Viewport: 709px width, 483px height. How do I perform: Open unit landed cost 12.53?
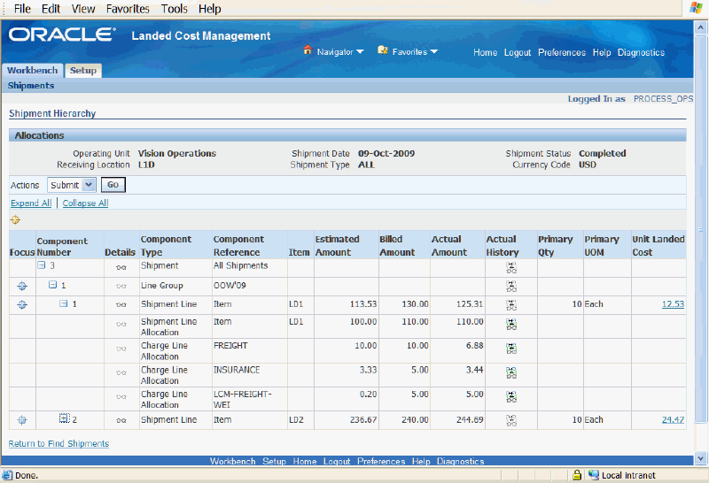click(673, 304)
